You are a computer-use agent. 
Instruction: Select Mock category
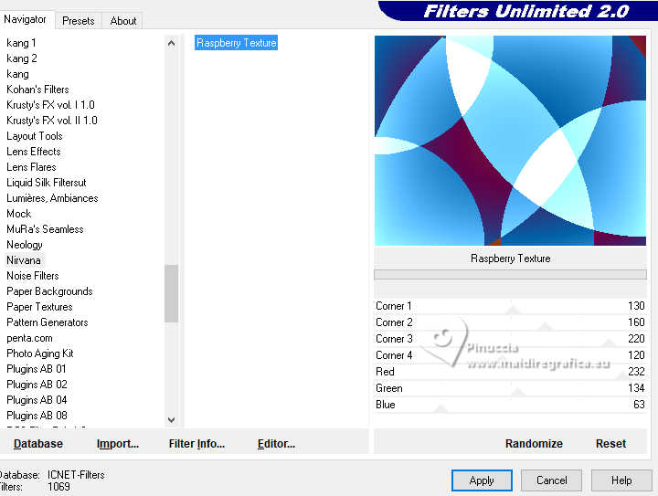[x=19, y=214]
